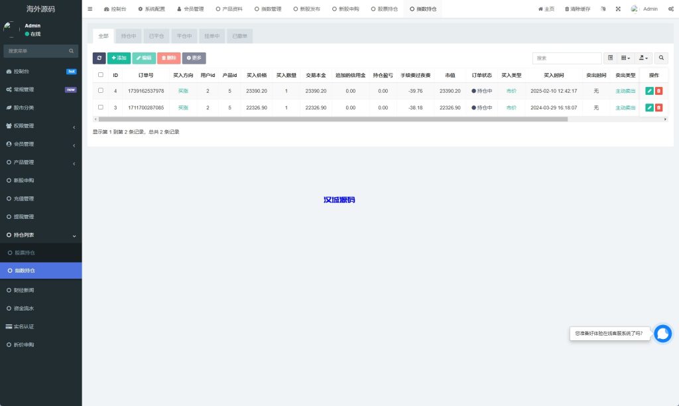Screen dimensions: 679x406
Task: Tick the checkbox for order ID 4
Action: (x=100, y=91)
